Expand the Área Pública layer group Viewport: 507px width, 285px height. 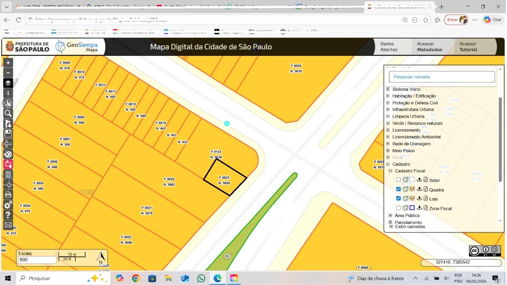[390, 215]
